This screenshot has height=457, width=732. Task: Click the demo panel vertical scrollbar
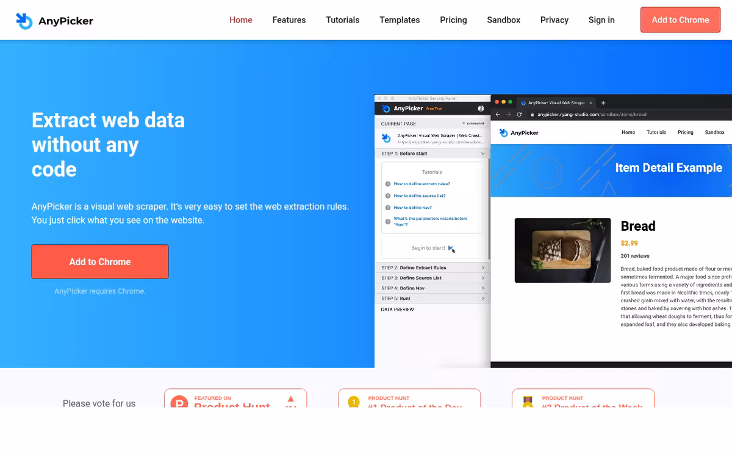click(489, 208)
